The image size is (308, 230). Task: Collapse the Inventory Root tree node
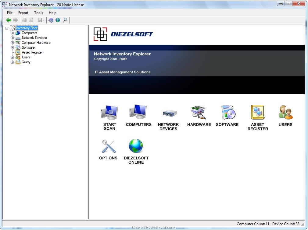pyautogui.click(x=6, y=28)
